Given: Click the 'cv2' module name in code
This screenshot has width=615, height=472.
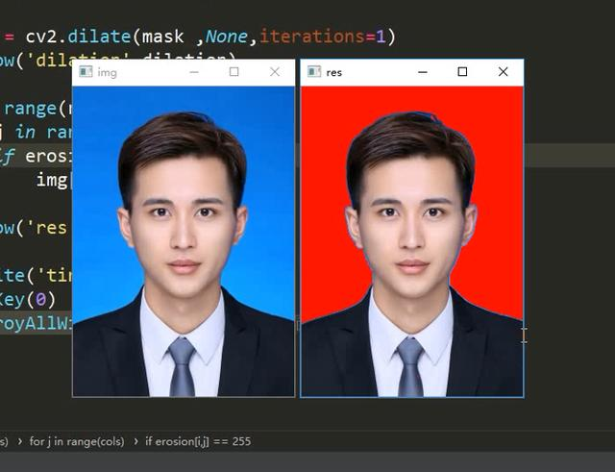Looking at the screenshot, I should pos(41,37).
